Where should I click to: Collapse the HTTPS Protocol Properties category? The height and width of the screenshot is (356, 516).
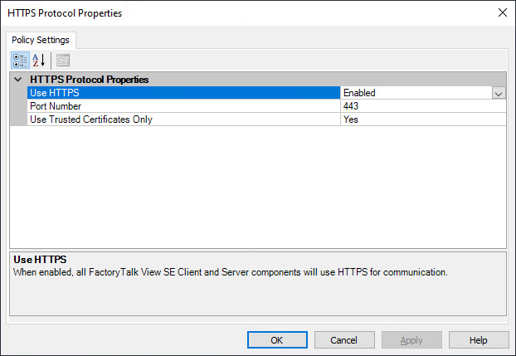coord(18,80)
